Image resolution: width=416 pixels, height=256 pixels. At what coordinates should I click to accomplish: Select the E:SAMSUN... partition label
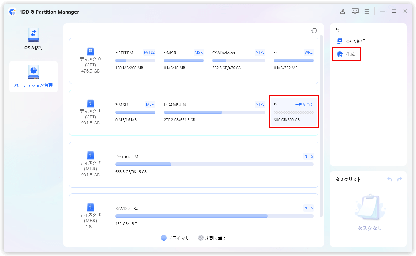click(x=177, y=105)
